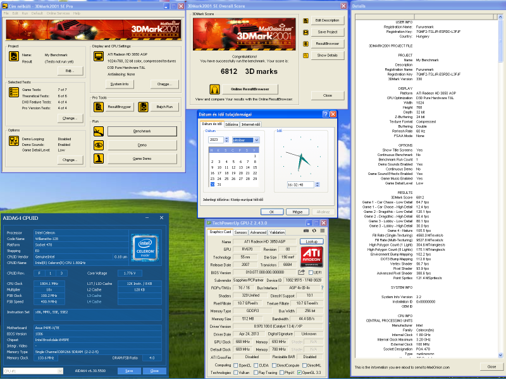Toggle the UEFI checkbox in GPU-Z
The width and height of the screenshot is (506, 379).
pyautogui.click(x=311, y=273)
